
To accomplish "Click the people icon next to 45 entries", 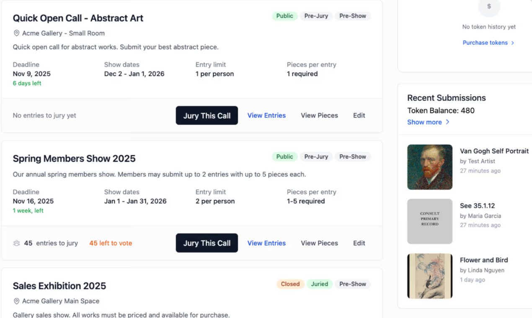I will pyautogui.click(x=17, y=243).
